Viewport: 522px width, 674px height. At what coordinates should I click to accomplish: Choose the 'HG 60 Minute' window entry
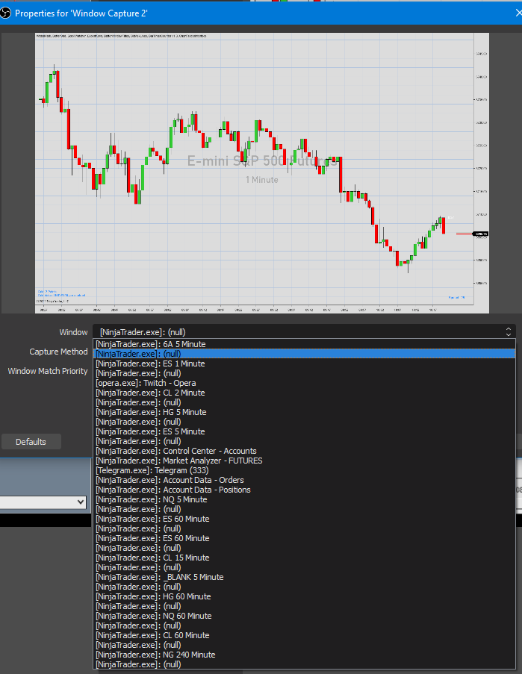[x=304, y=596]
